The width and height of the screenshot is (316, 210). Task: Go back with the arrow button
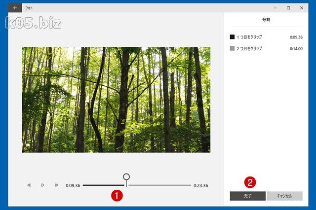tap(15, 8)
